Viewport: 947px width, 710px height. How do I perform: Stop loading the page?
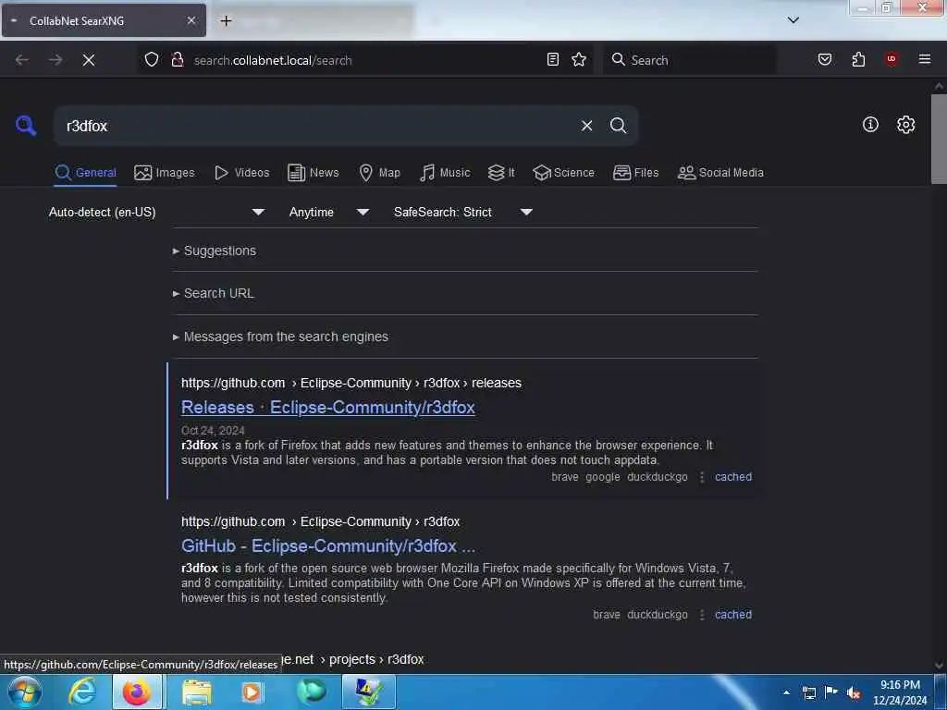[x=89, y=60]
